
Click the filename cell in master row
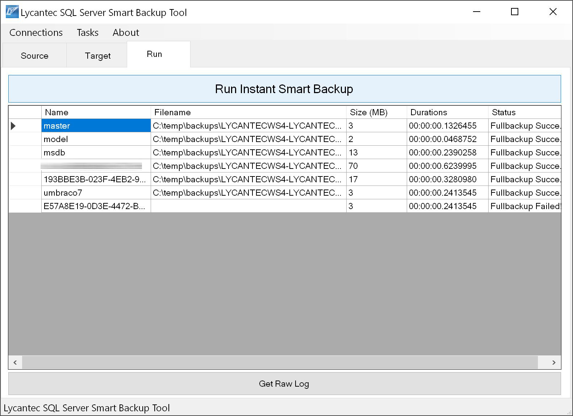coord(248,126)
